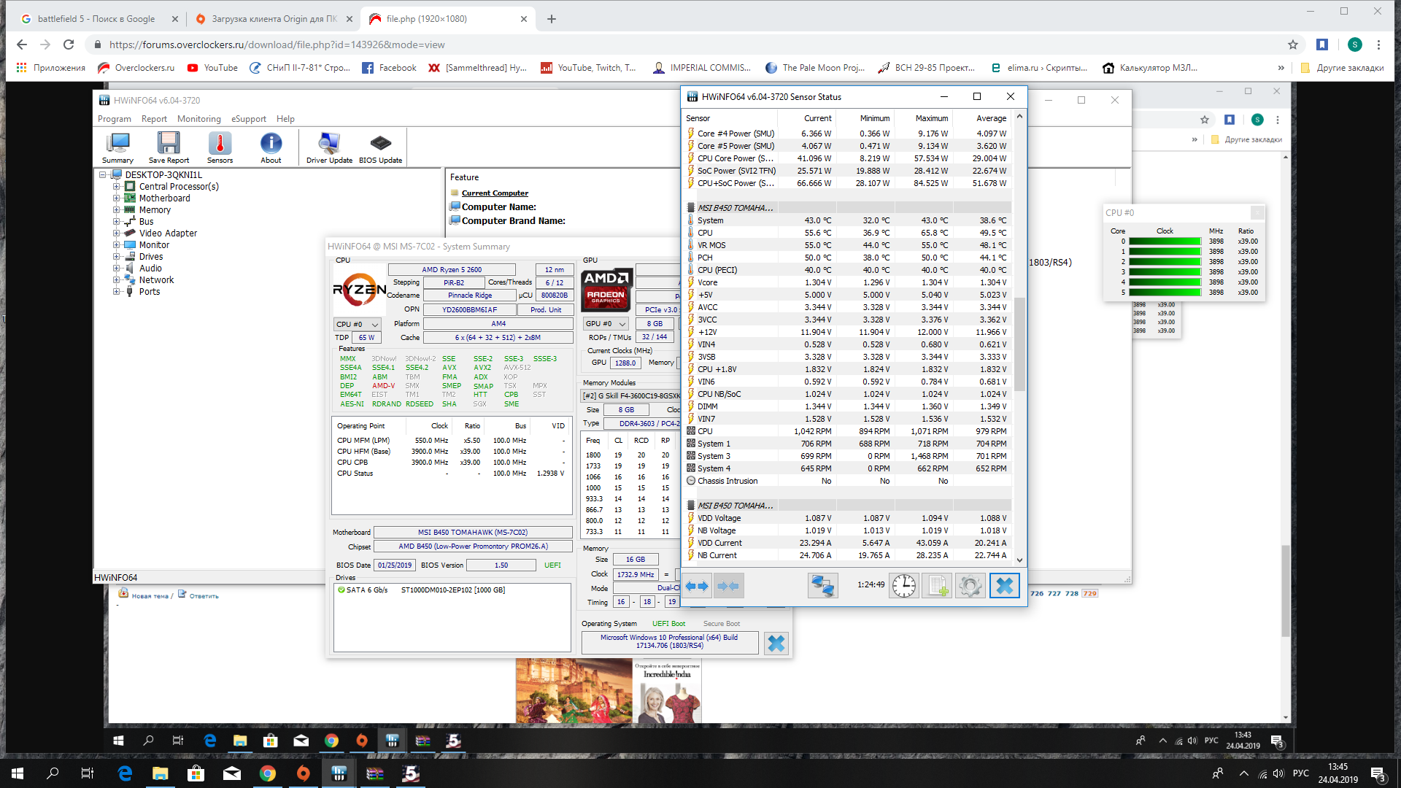Open the GPU #0 selector dropdown
Viewport: 1401px width, 788px height.
point(606,323)
